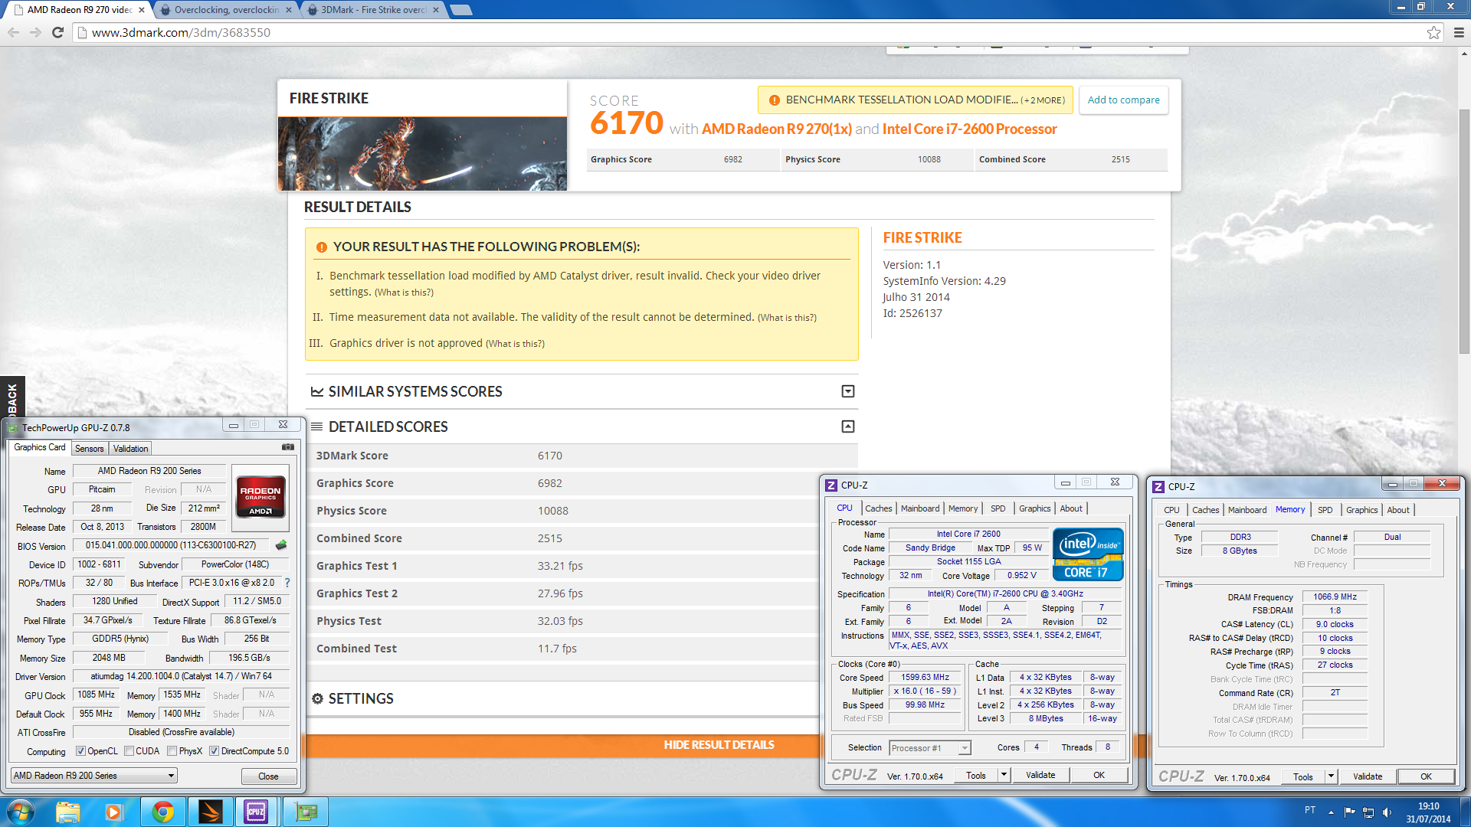Viewport: 1471px width, 827px height.
Task: Click the orange warning icon in tessellation banner
Action: click(774, 100)
